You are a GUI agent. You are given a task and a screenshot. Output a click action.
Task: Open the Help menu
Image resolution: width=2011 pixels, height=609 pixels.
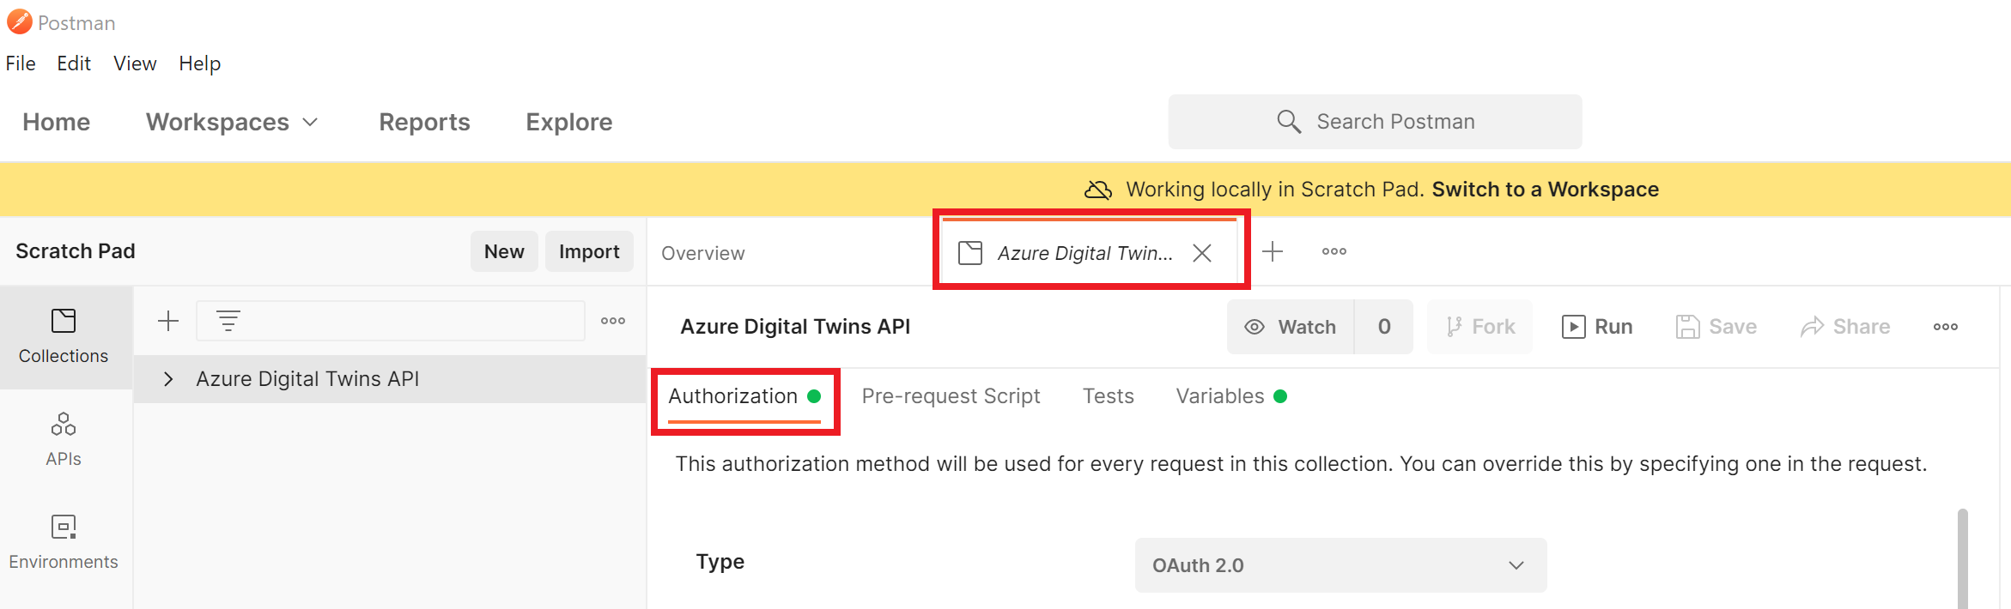(199, 63)
